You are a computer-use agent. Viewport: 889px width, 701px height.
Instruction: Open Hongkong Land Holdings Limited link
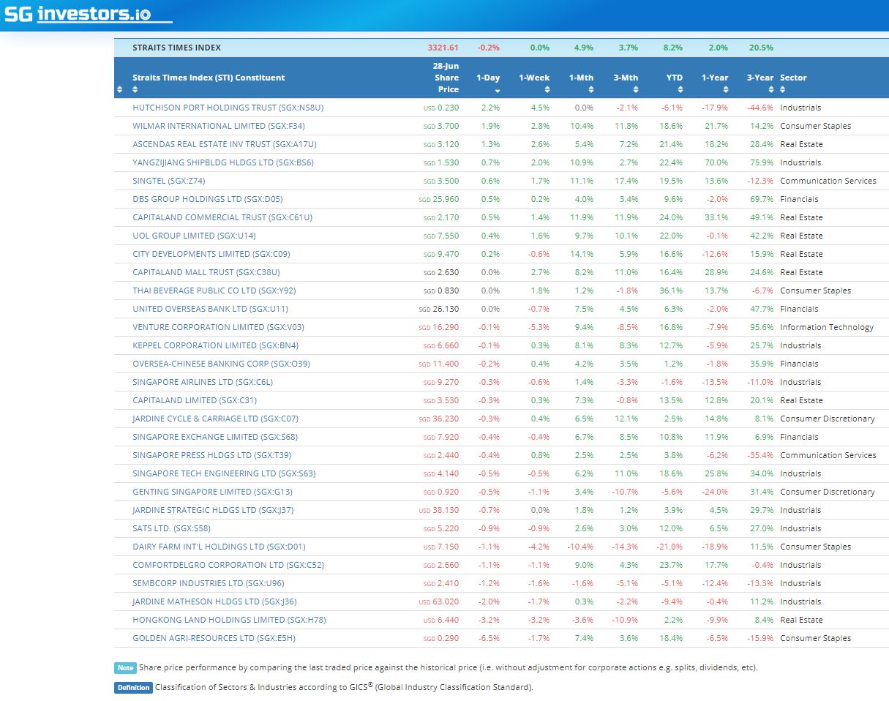tap(229, 620)
